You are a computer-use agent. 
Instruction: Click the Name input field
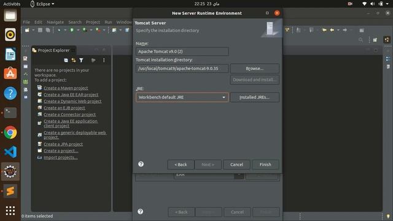[x=182, y=52]
